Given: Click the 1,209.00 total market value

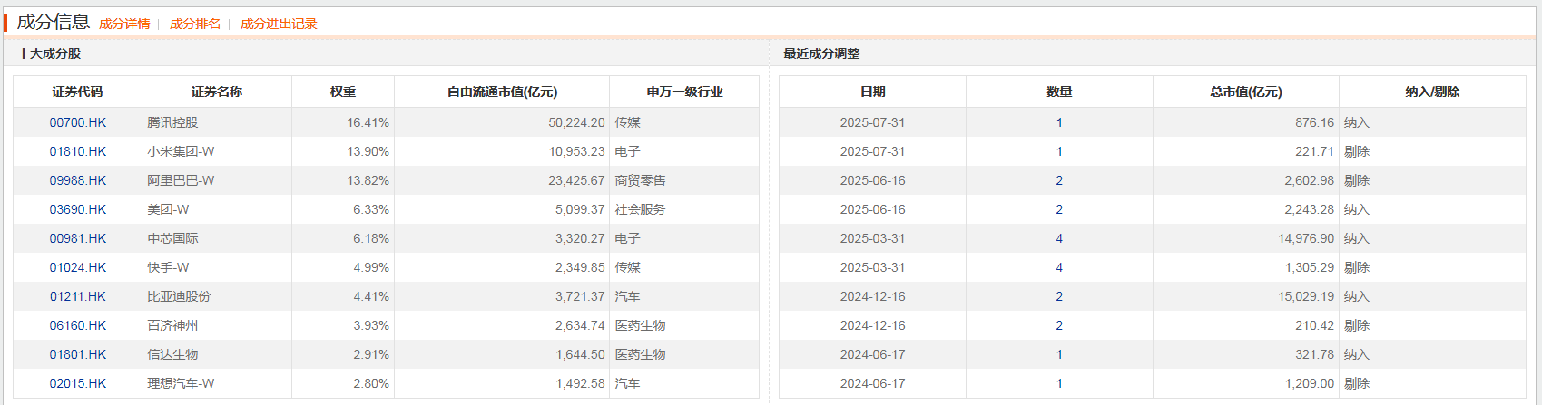Looking at the screenshot, I should tap(1310, 383).
